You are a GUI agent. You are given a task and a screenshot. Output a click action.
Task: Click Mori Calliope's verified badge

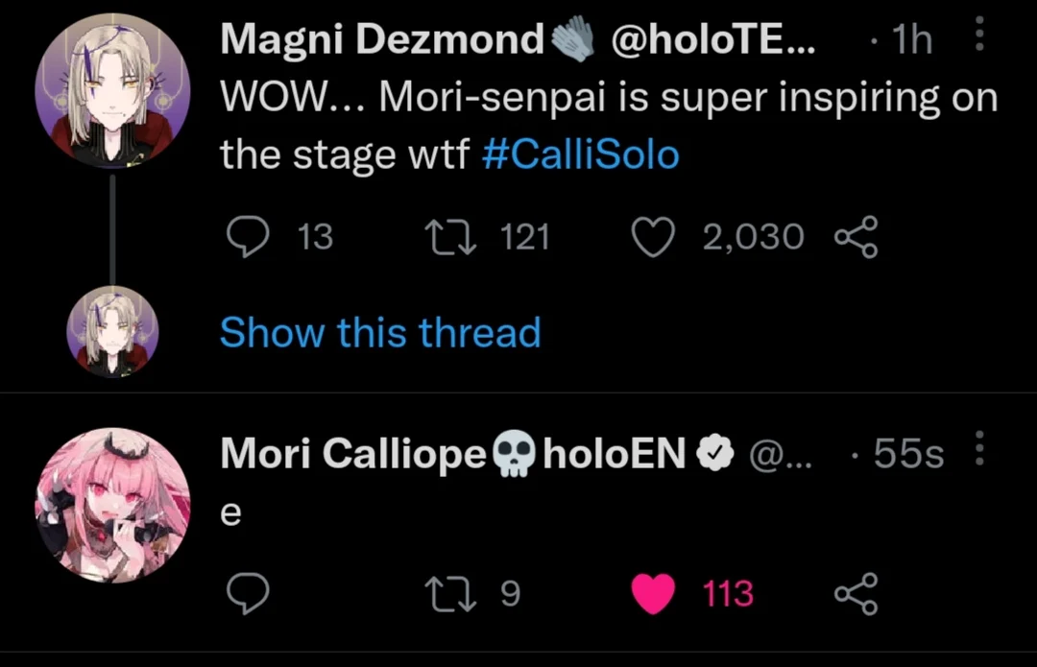[x=715, y=453]
